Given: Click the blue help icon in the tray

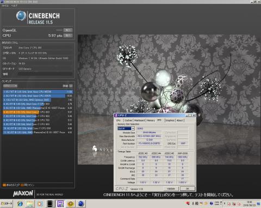Looking at the screenshot, I should (212, 204).
